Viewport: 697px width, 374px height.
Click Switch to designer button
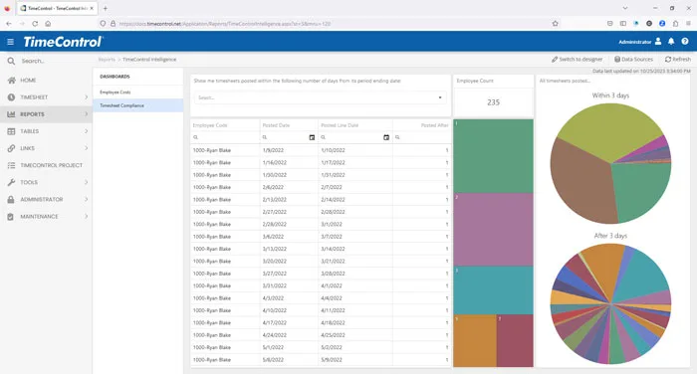pyautogui.click(x=577, y=59)
